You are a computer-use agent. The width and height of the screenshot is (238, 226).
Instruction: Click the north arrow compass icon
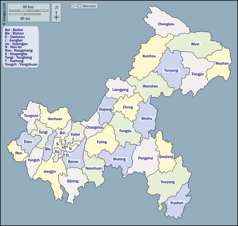(56, 13)
